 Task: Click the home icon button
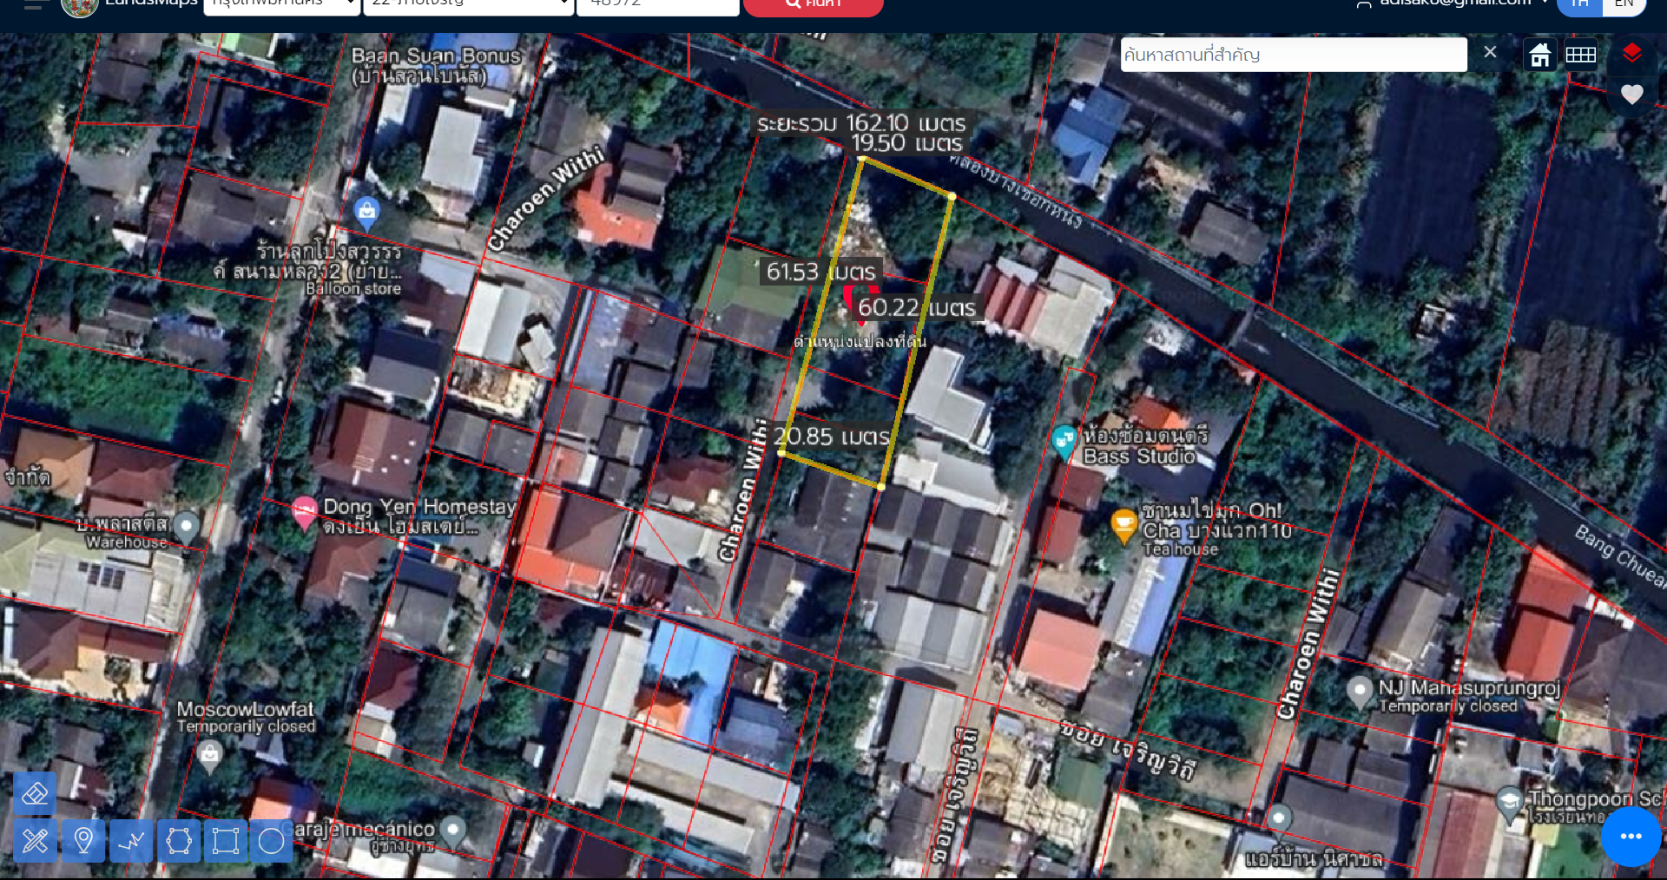[1540, 55]
